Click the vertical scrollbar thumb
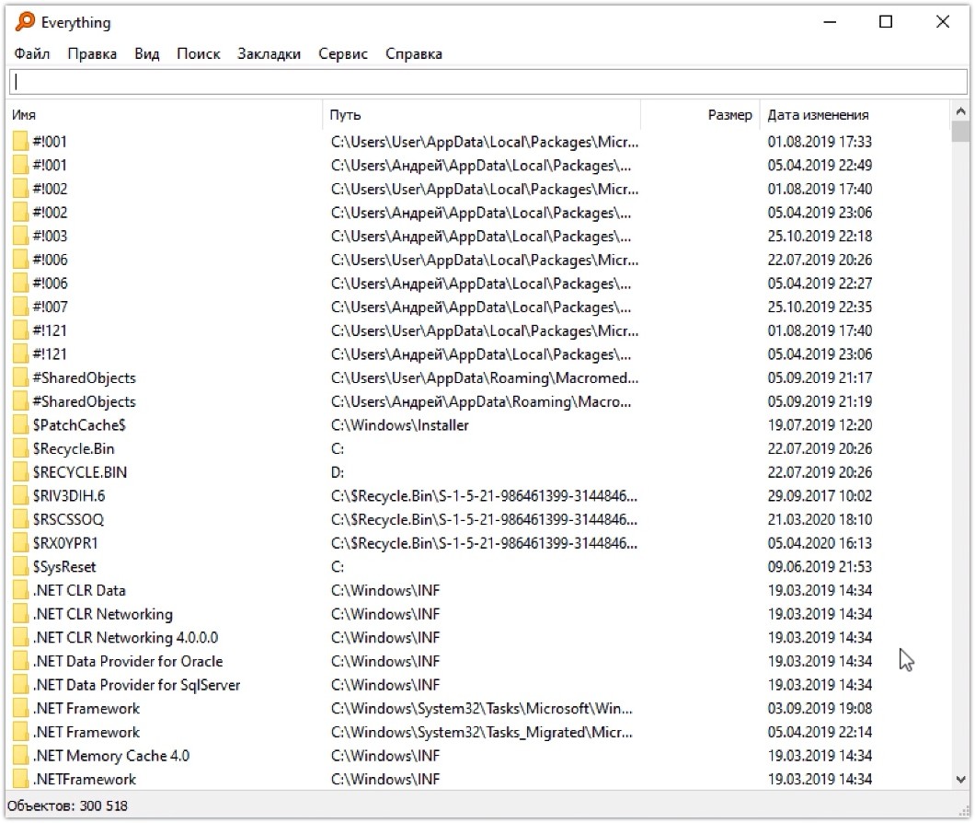Image resolution: width=975 pixels, height=823 pixels. [960, 132]
